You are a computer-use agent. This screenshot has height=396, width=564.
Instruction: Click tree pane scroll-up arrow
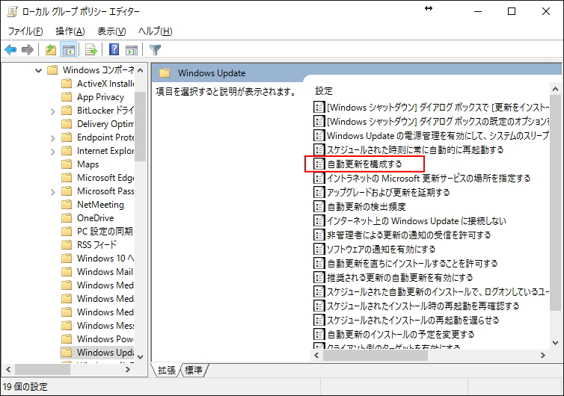[x=141, y=70]
